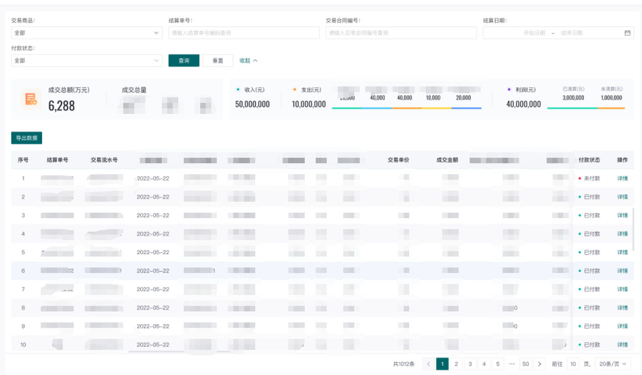The width and height of the screenshot is (642, 375).
Task: Open 详情 for row 10
Action: [x=622, y=345]
